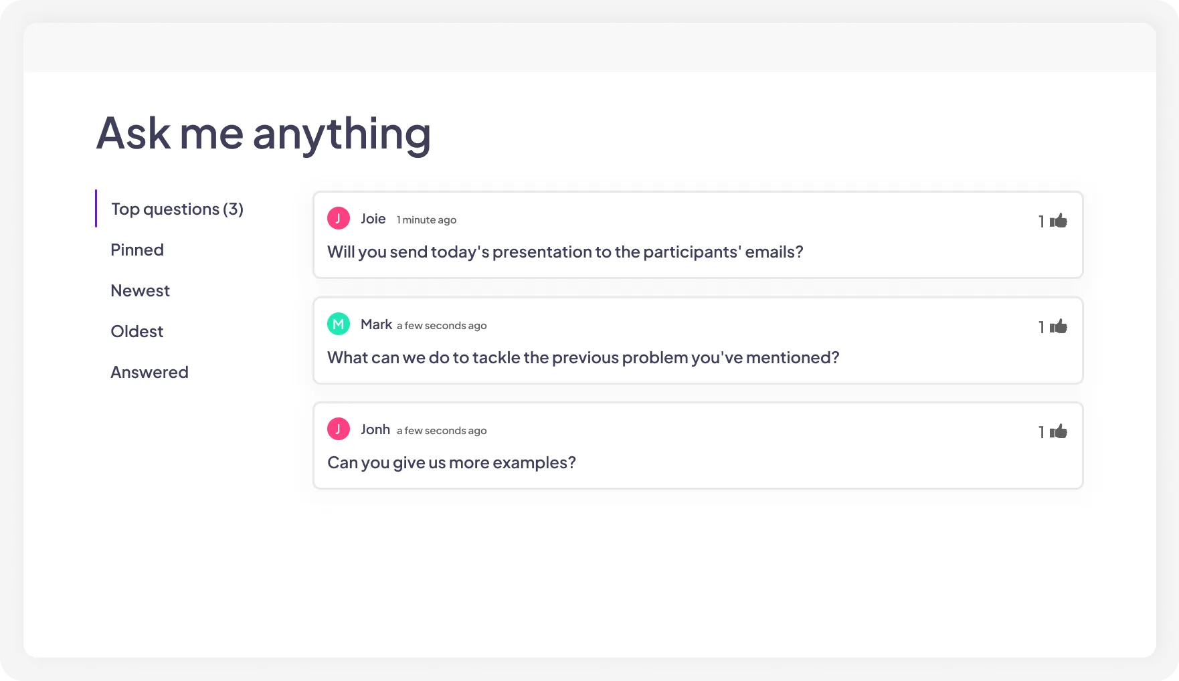
Task: Click Mark's name label
Action: 376,324
